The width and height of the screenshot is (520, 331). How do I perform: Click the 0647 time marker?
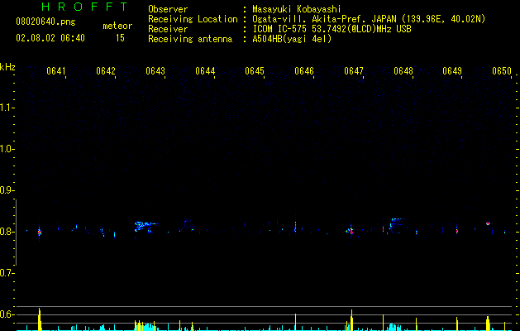pyautogui.click(x=354, y=71)
